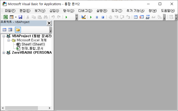Viewport: 178px width, 111px height.
Task: Toggle breakpoint hand icon
Action: click(x=110, y=17)
